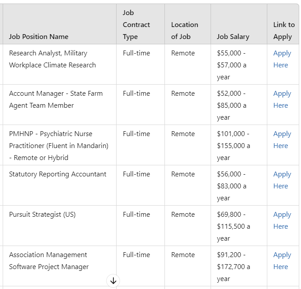Click the scroll-down arrow icon
Image resolution: width=301 pixels, height=289 pixels.
click(x=113, y=280)
